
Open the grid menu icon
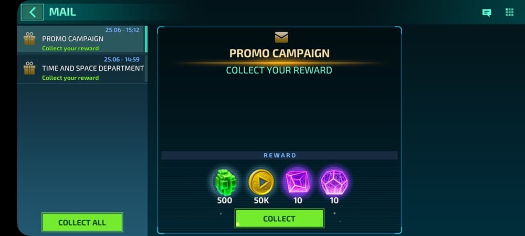[509, 13]
